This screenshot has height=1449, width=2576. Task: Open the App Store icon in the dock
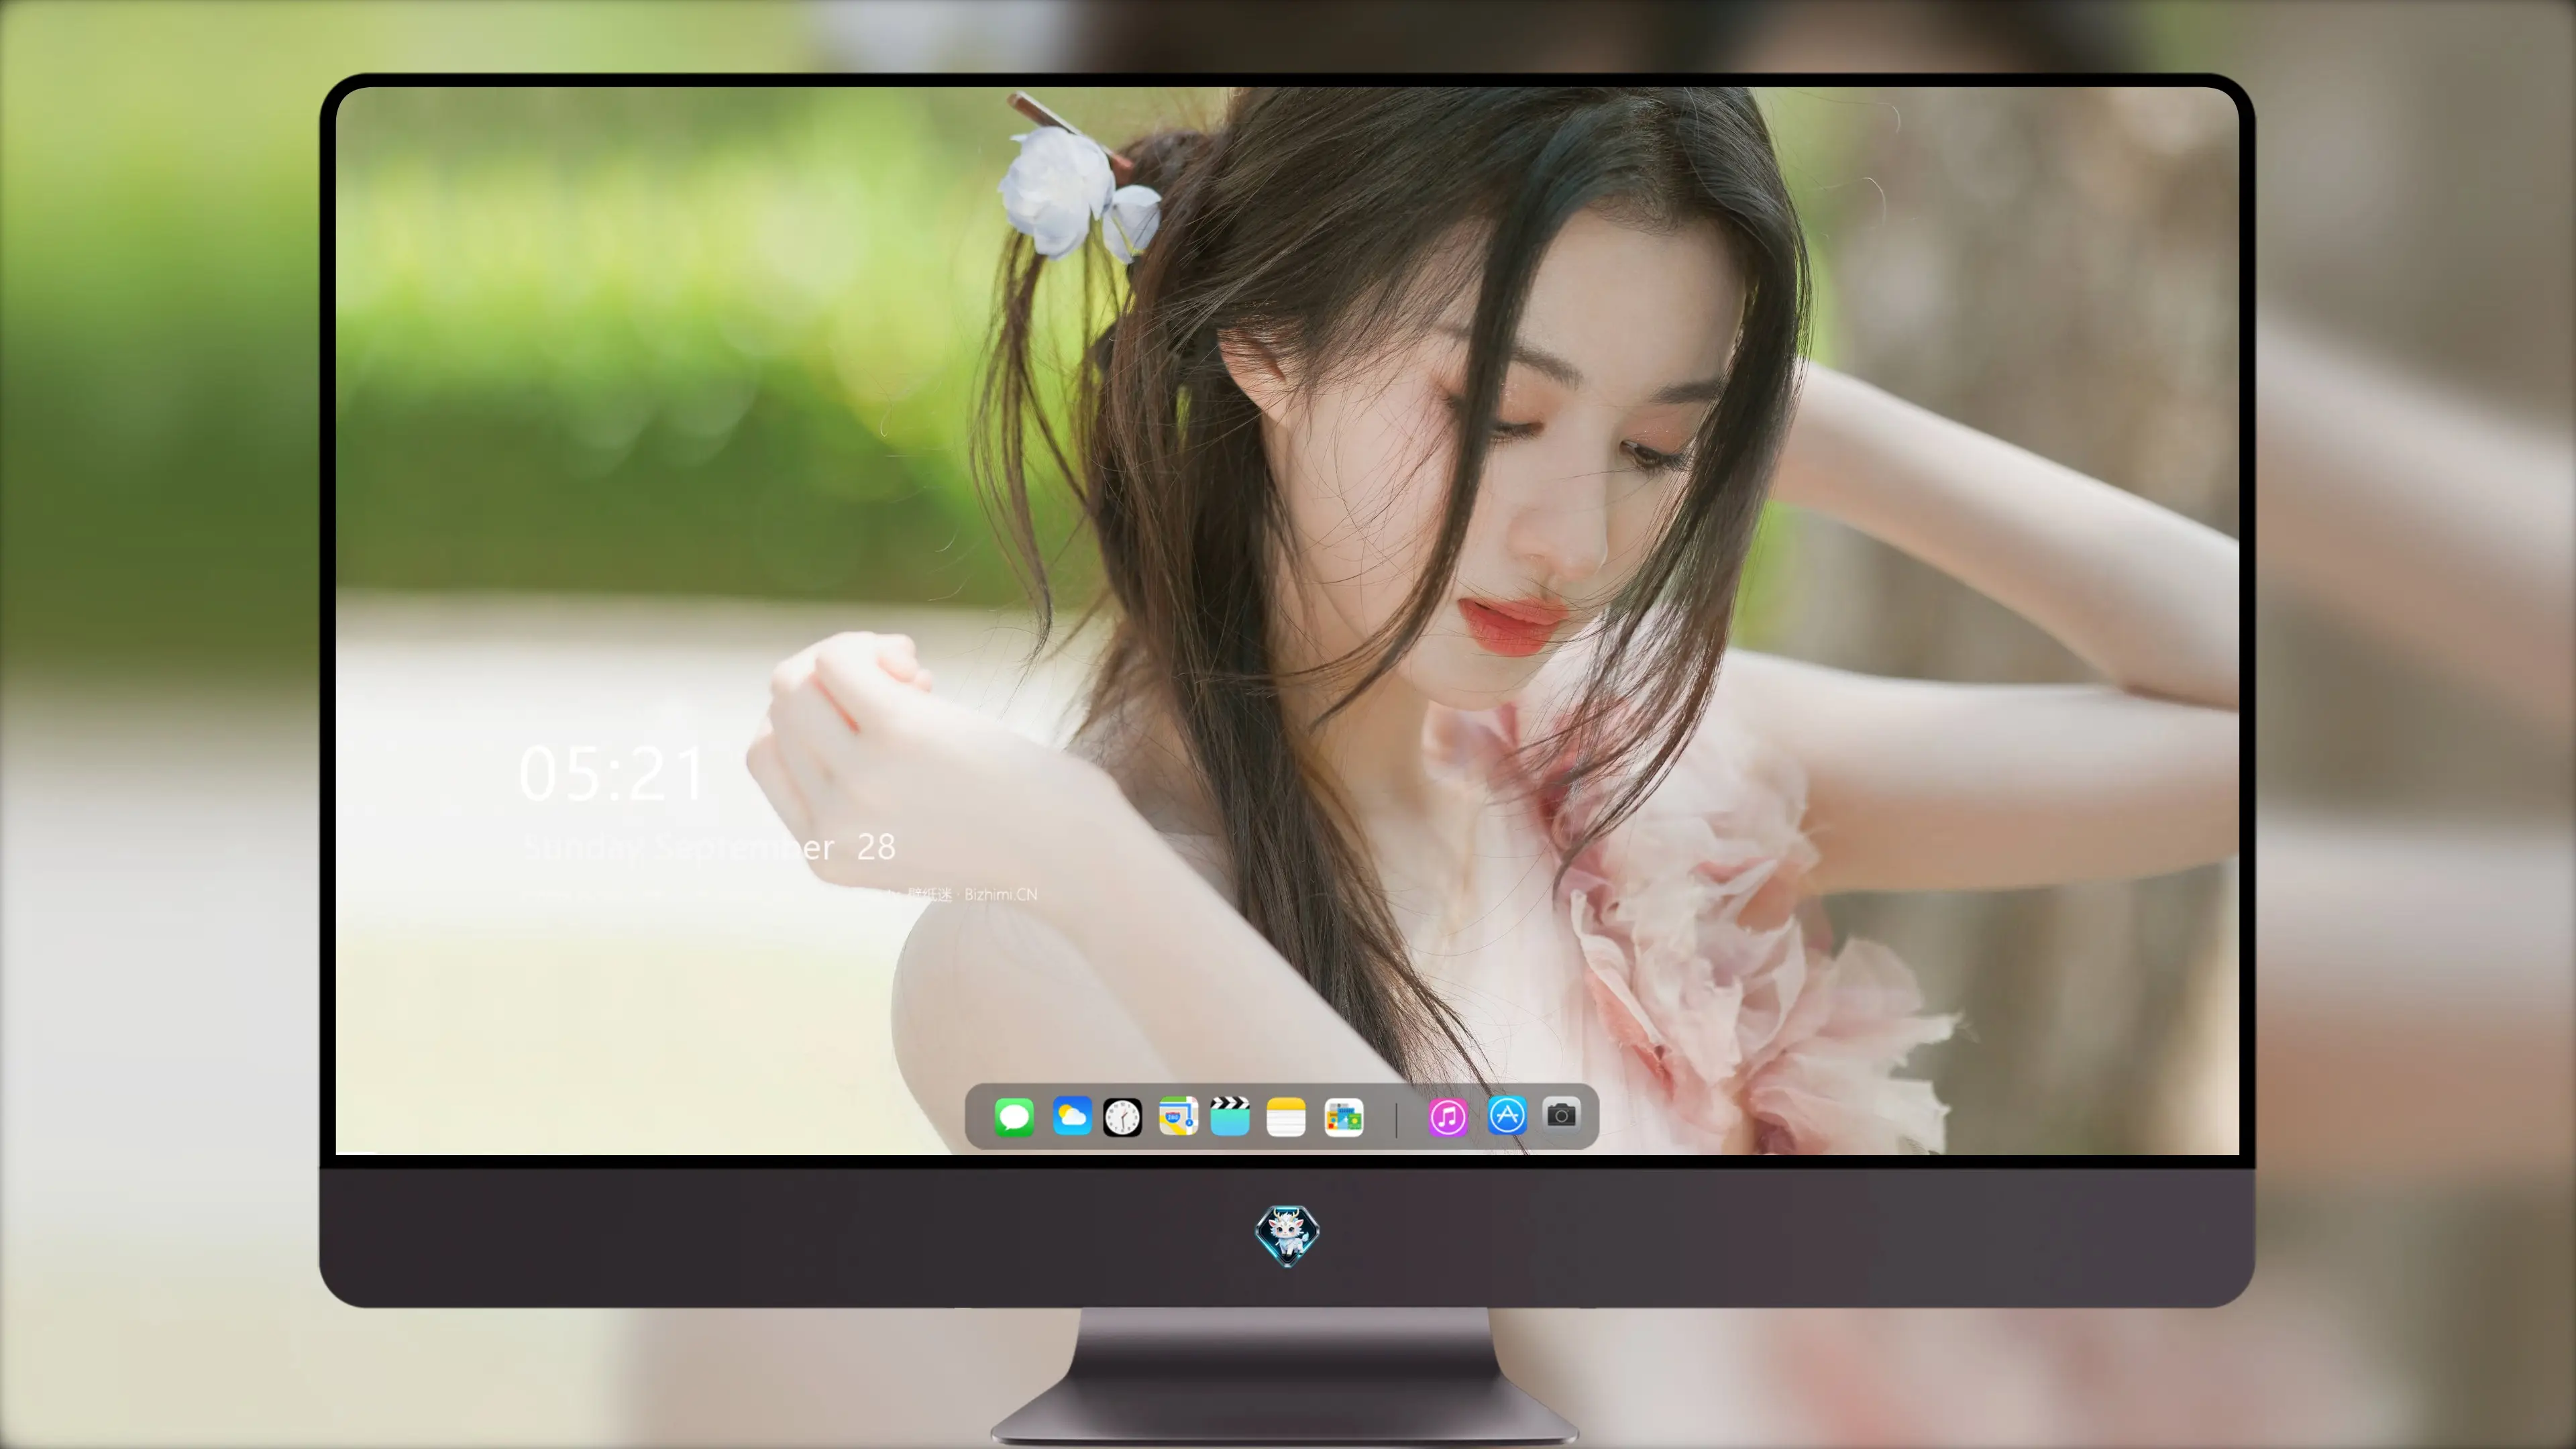tap(1507, 1114)
